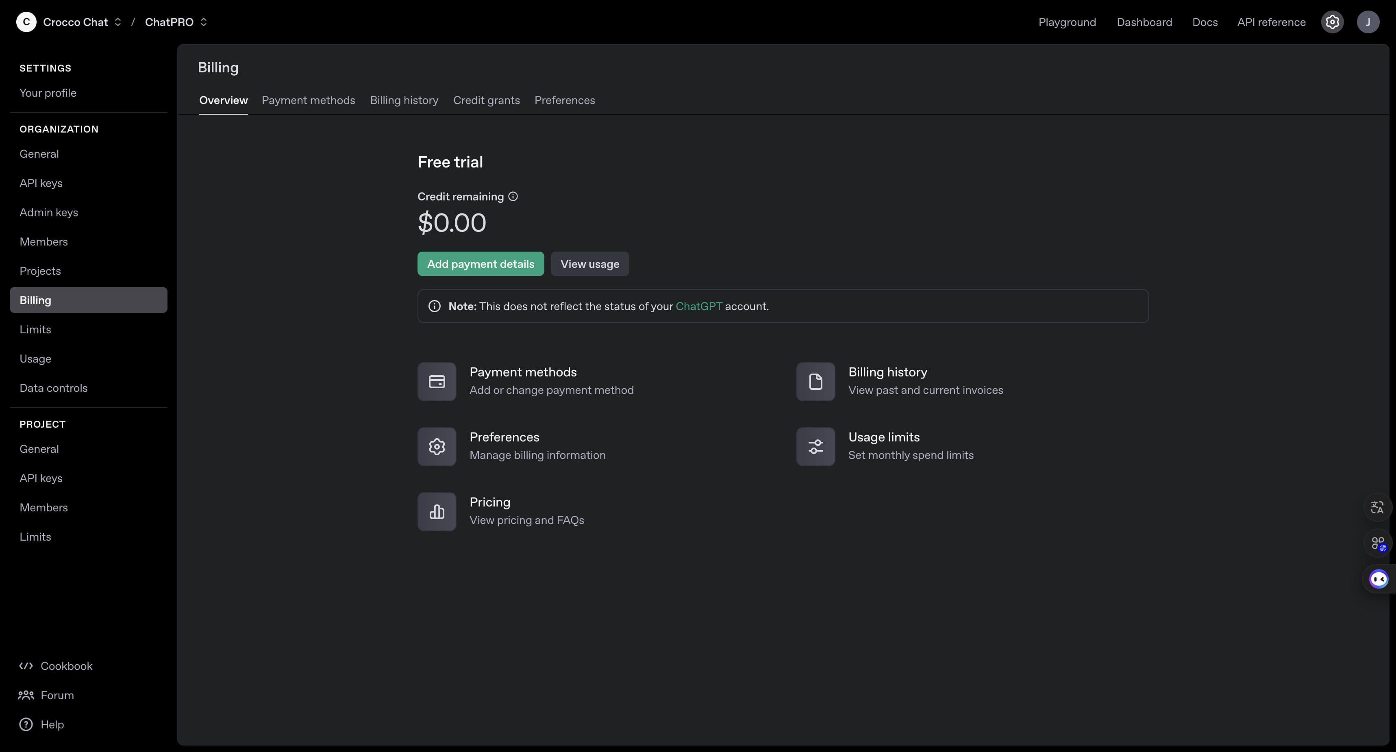Open Organization Limits page
Viewport: 1396px width, 752px height.
point(88,329)
